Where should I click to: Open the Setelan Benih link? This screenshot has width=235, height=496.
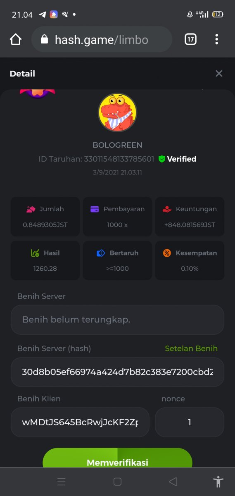(191, 348)
